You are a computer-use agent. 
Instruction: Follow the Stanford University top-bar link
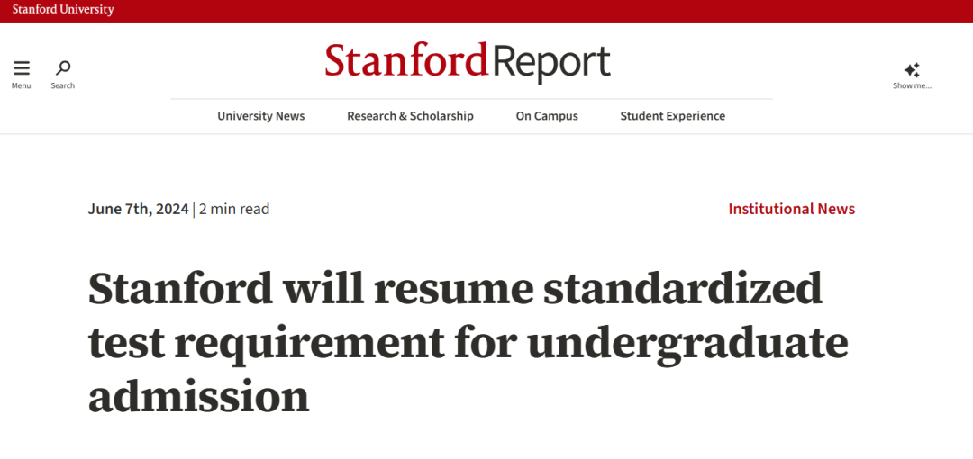[x=63, y=10]
